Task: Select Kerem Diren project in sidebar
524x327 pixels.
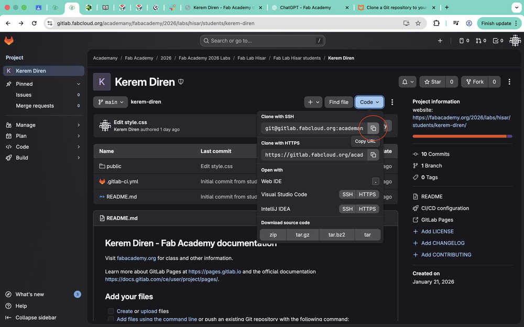Action: point(43,71)
